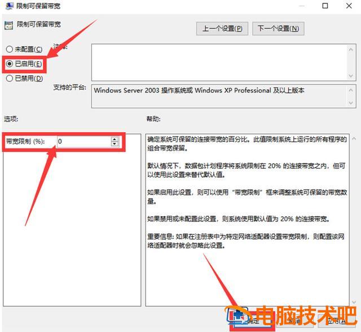Screen dimensions: 361x332
Task: Click help paragraph starting 如果启用此设置
Action: [247, 196]
